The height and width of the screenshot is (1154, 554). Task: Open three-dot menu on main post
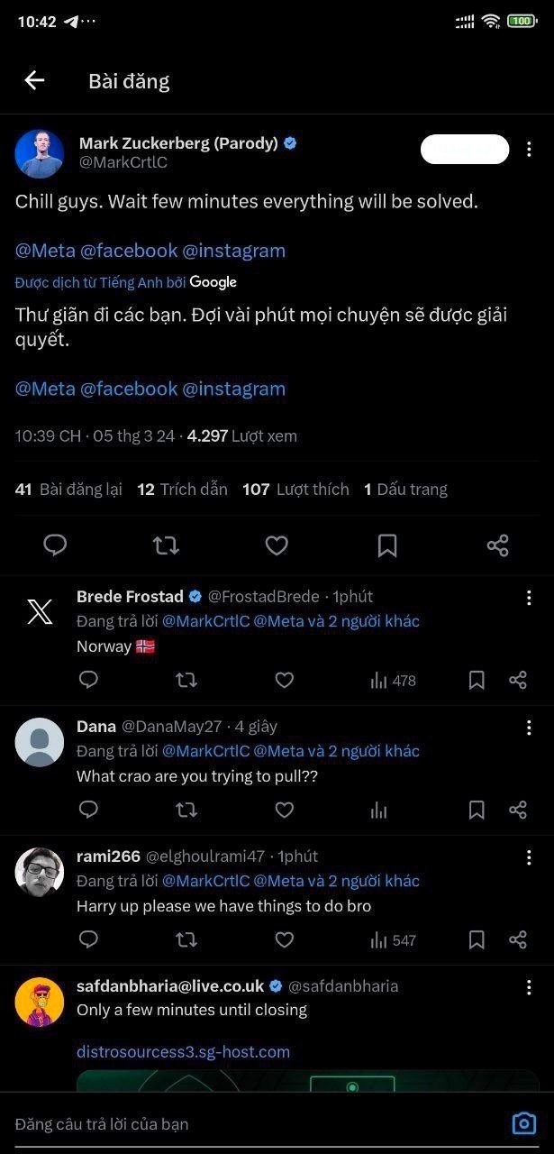(529, 150)
